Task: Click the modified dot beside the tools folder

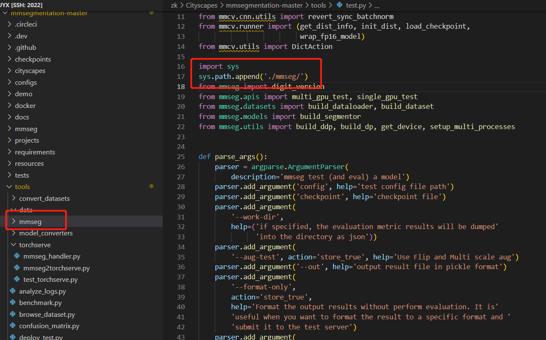Action: [151, 186]
